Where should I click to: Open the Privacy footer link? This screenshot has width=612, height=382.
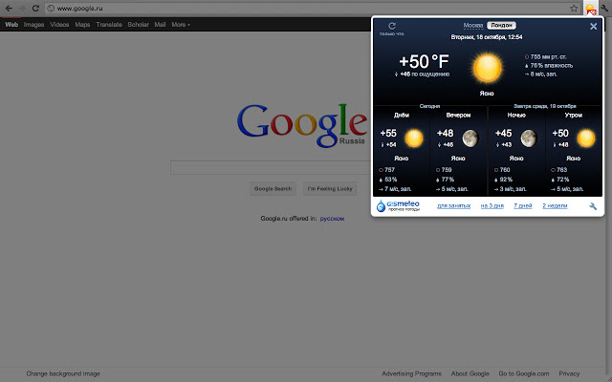click(x=569, y=373)
